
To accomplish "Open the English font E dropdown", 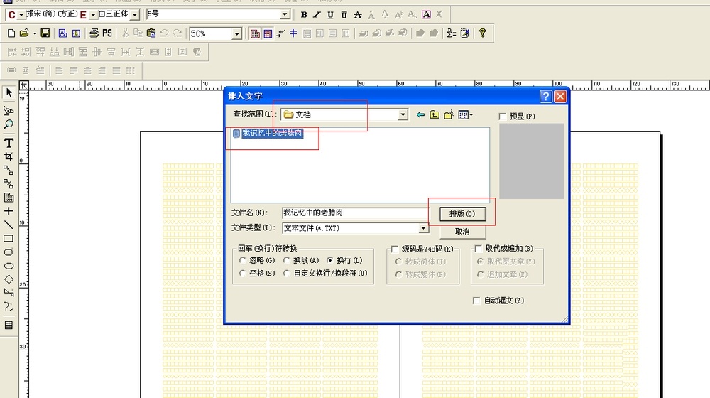I will 93,15.
